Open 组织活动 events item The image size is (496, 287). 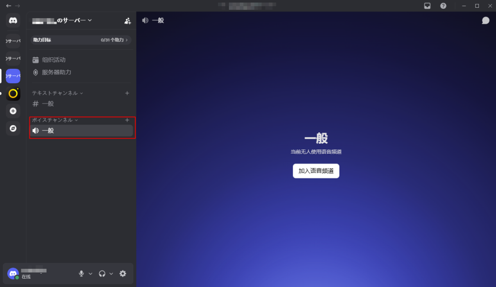click(x=54, y=60)
